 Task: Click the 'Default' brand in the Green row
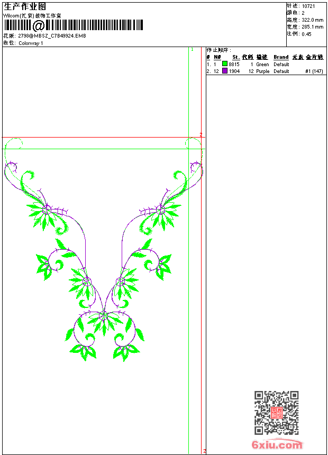pyautogui.click(x=281, y=65)
